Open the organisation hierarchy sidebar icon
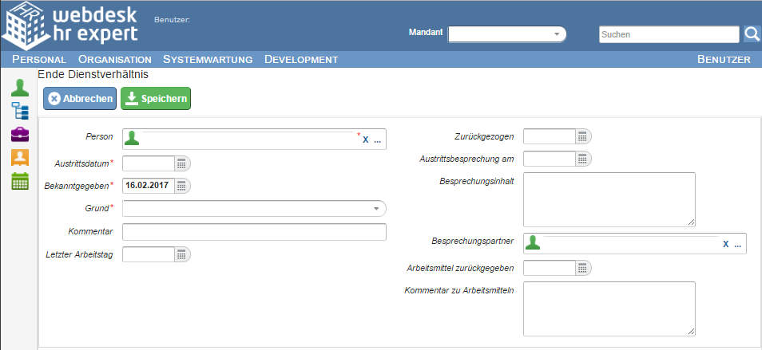The image size is (762, 350). click(x=20, y=111)
